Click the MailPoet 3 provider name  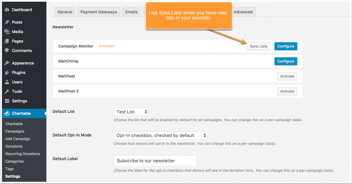click(68, 91)
